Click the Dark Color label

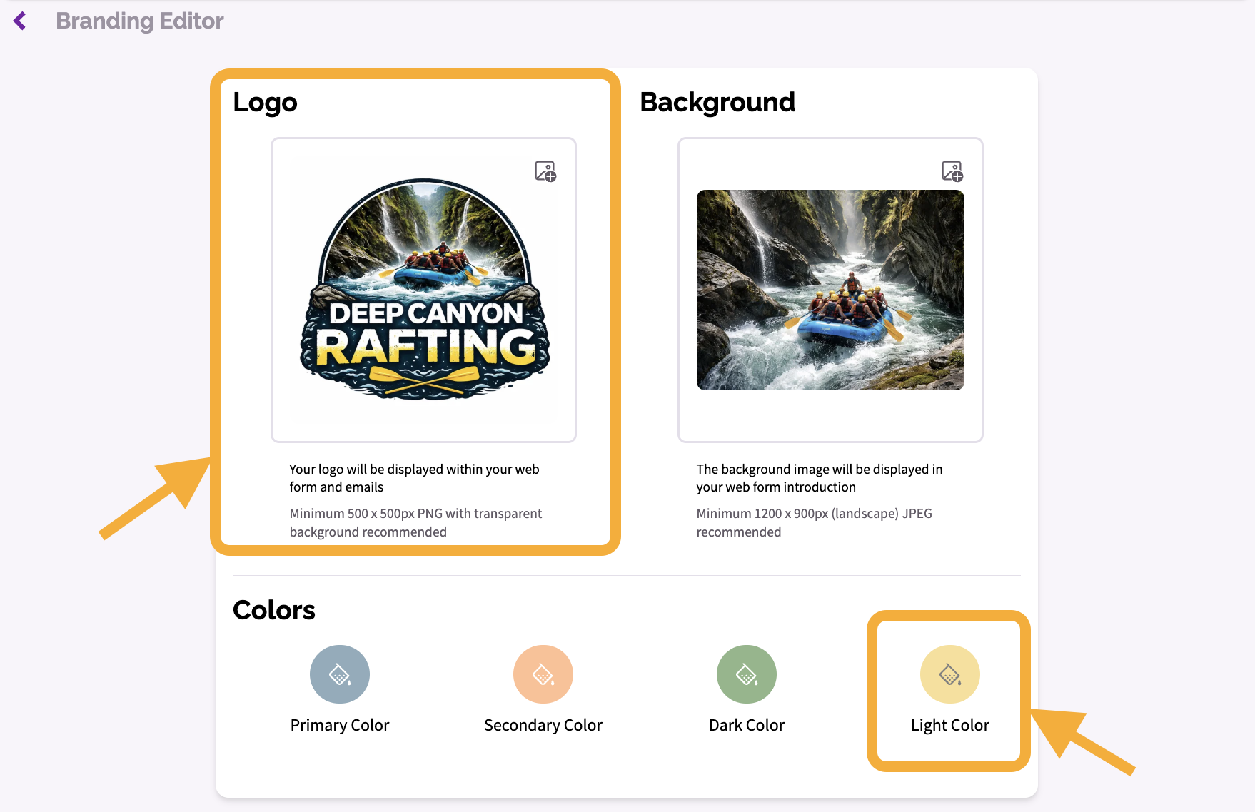point(747,725)
